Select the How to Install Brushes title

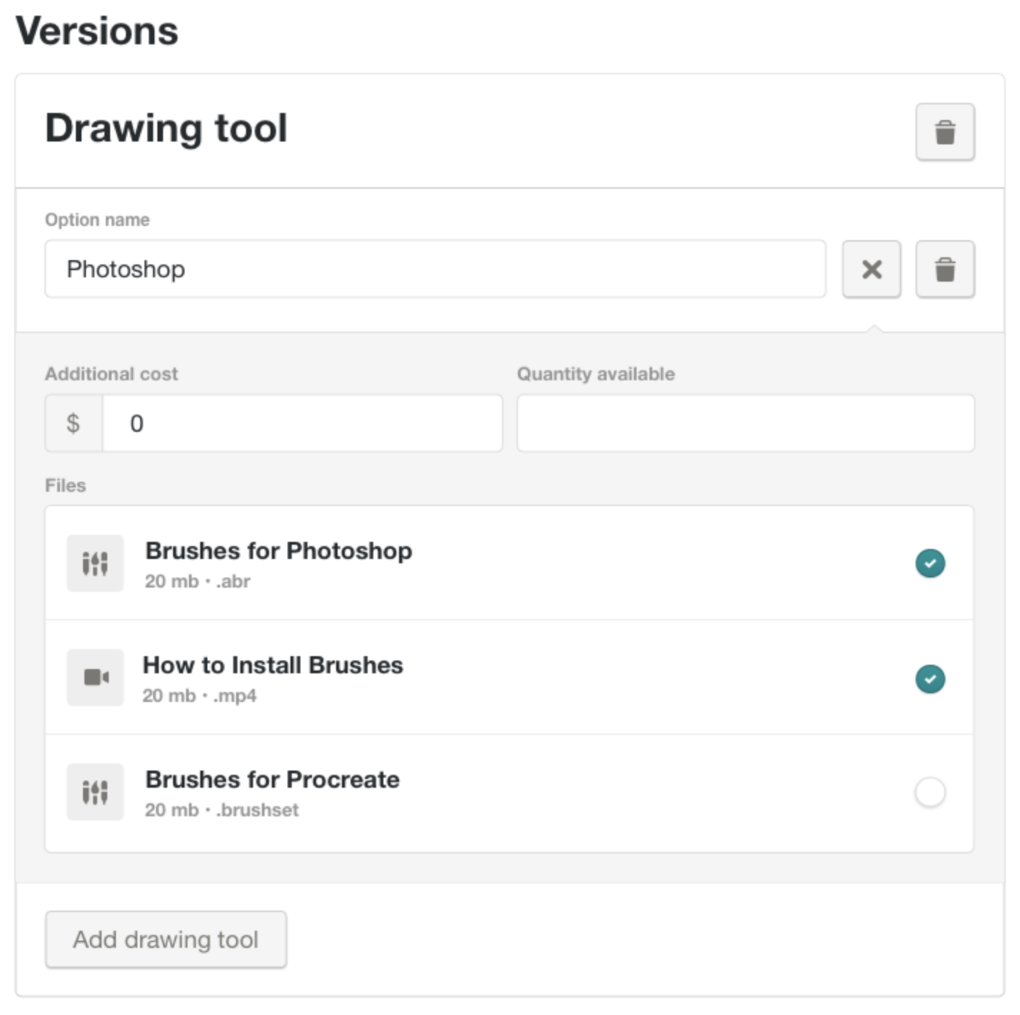click(273, 665)
